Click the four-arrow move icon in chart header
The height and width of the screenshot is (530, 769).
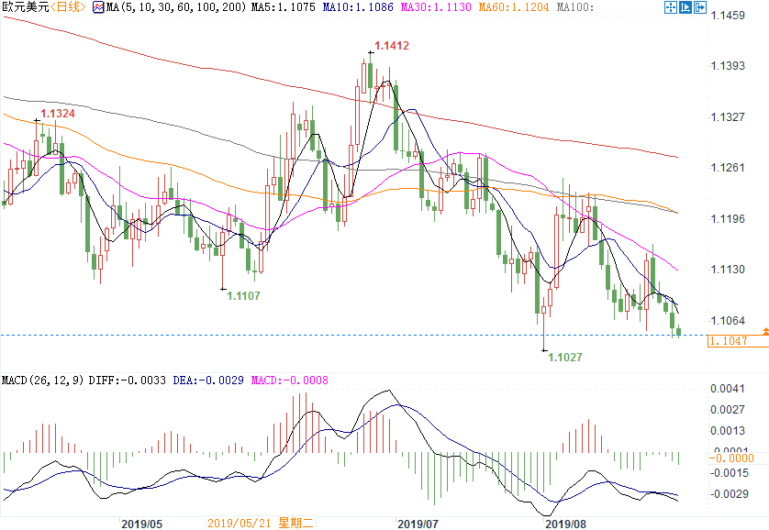(671, 7)
